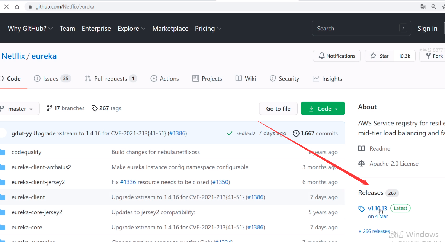This screenshot has height=242, width=445.
Task: Click the zoom magnifier icon in address bar
Action: click(433, 7)
